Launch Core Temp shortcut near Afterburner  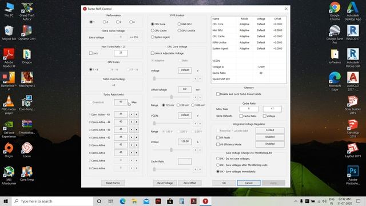coord(27,173)
